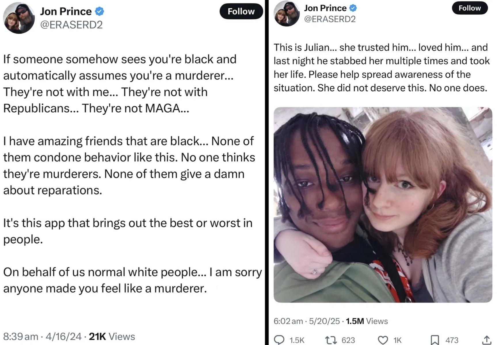The height and width of the screenshot is (345, 497).
Task: Open right tweet profile avatar
Action: click(286, 14)
